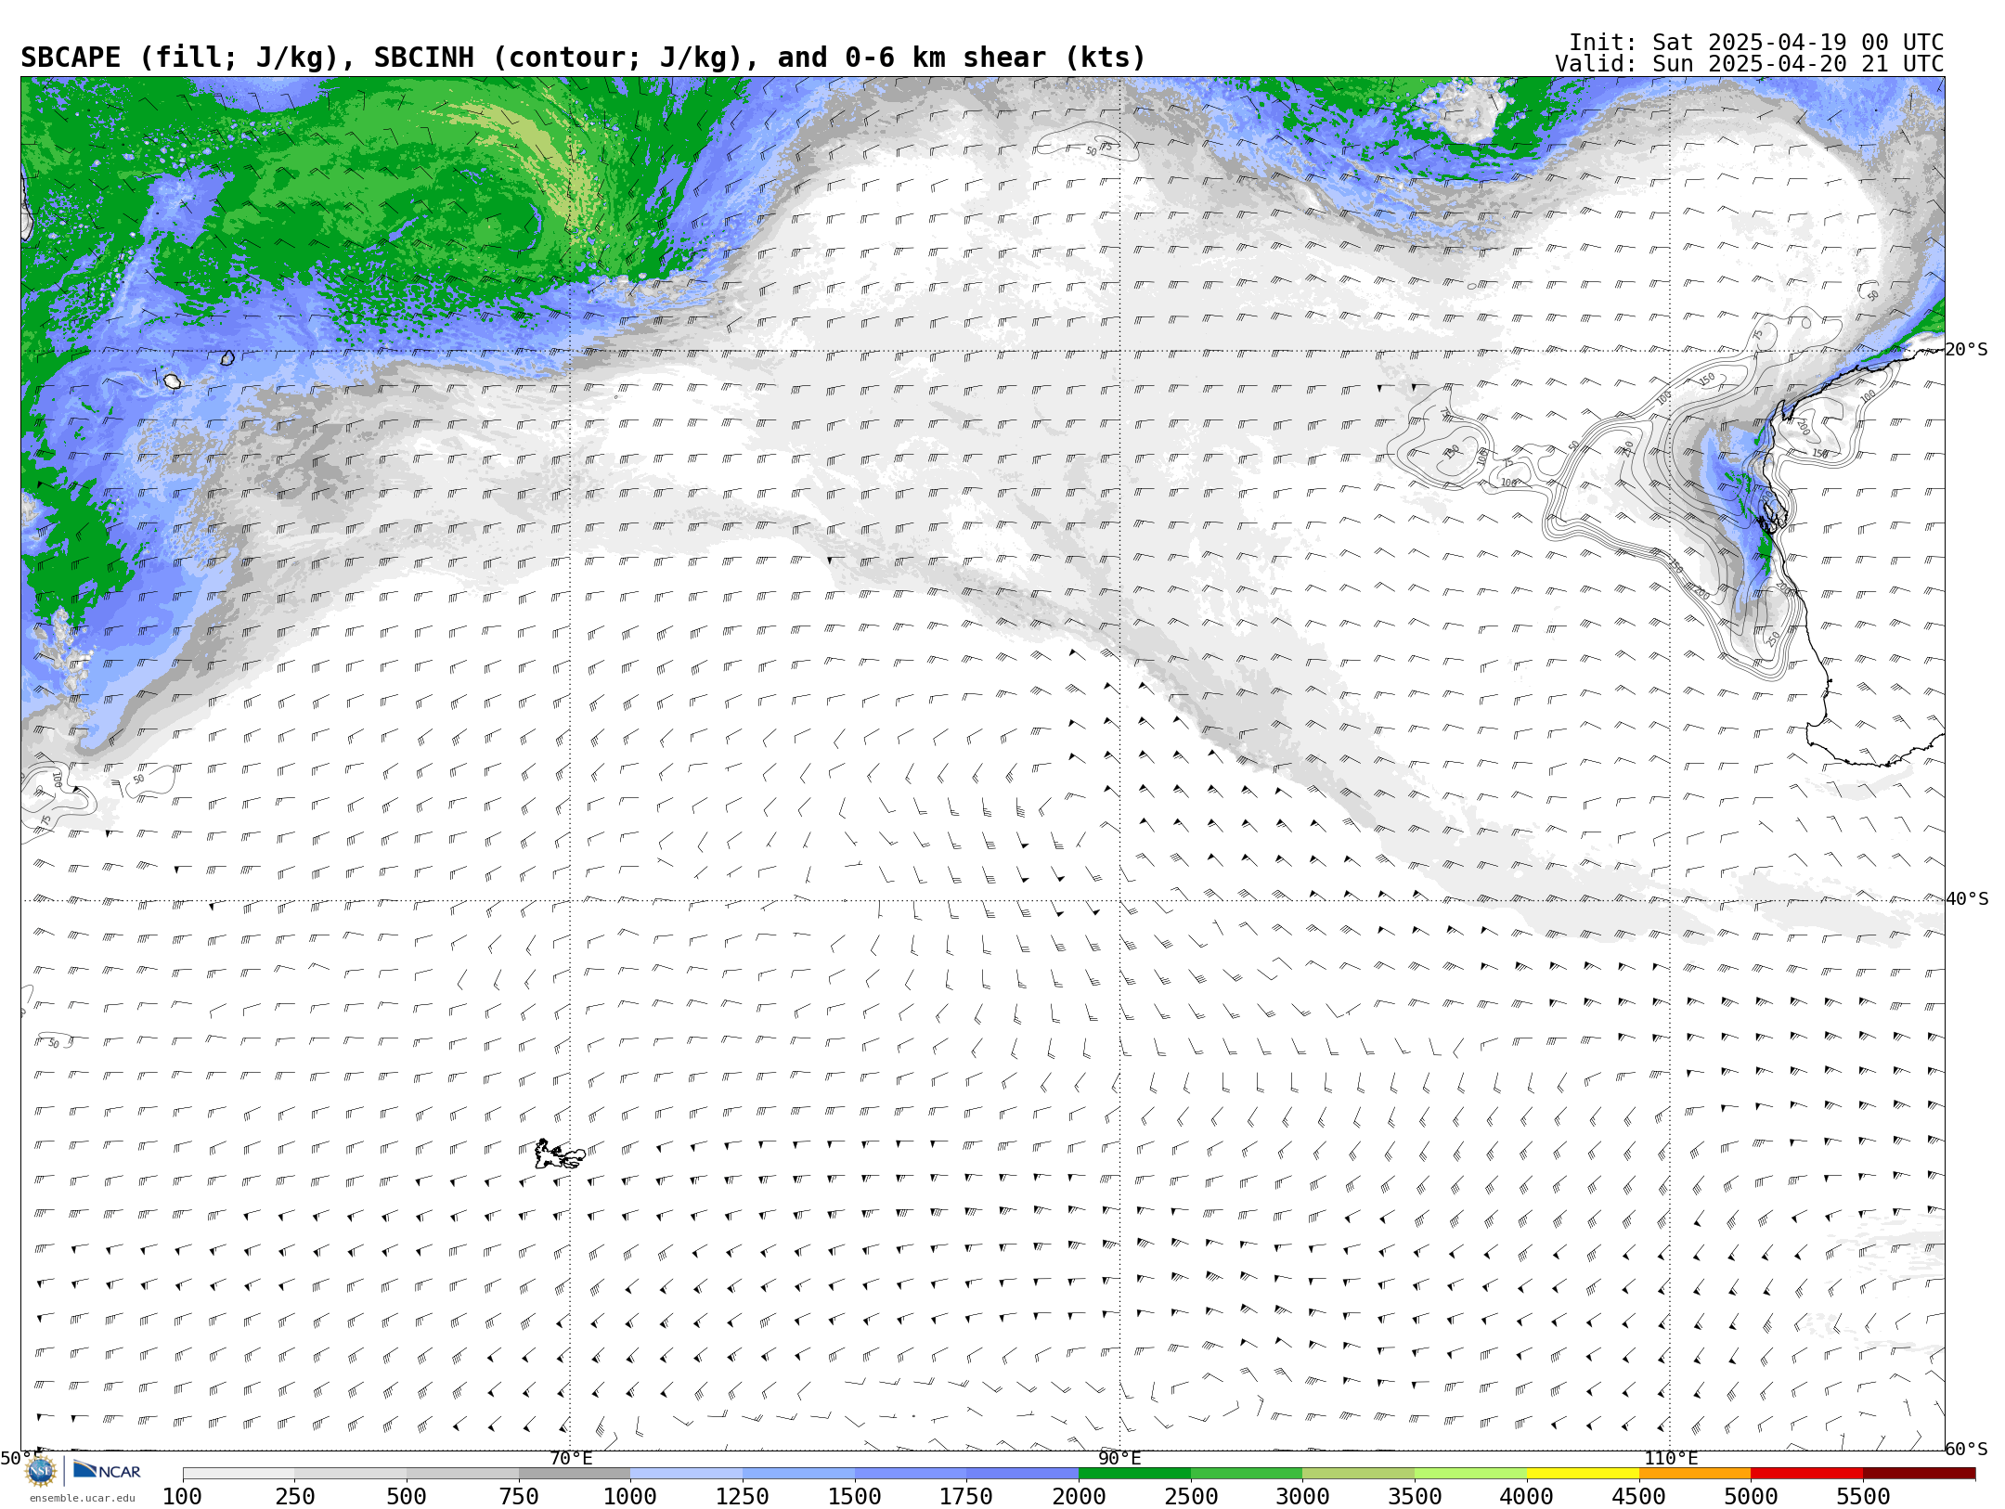
Task: Click the Valid: Sun 2025-04-20 21 UTC text
Action: (x=1749, y=64)
